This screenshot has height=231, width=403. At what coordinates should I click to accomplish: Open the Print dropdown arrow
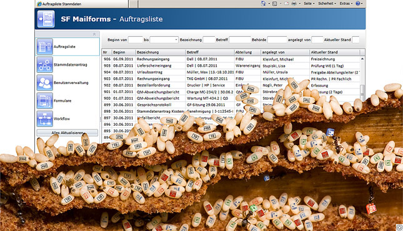tap(300, 4)
